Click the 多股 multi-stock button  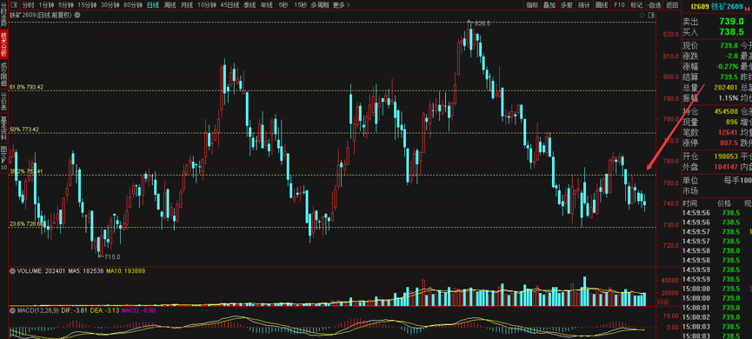pyautogui.click(x=567, y=5)
